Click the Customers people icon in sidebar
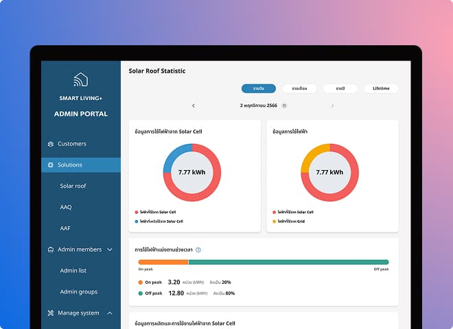The height and width of the screenshot is (329, 453). [x=51, y=144]
